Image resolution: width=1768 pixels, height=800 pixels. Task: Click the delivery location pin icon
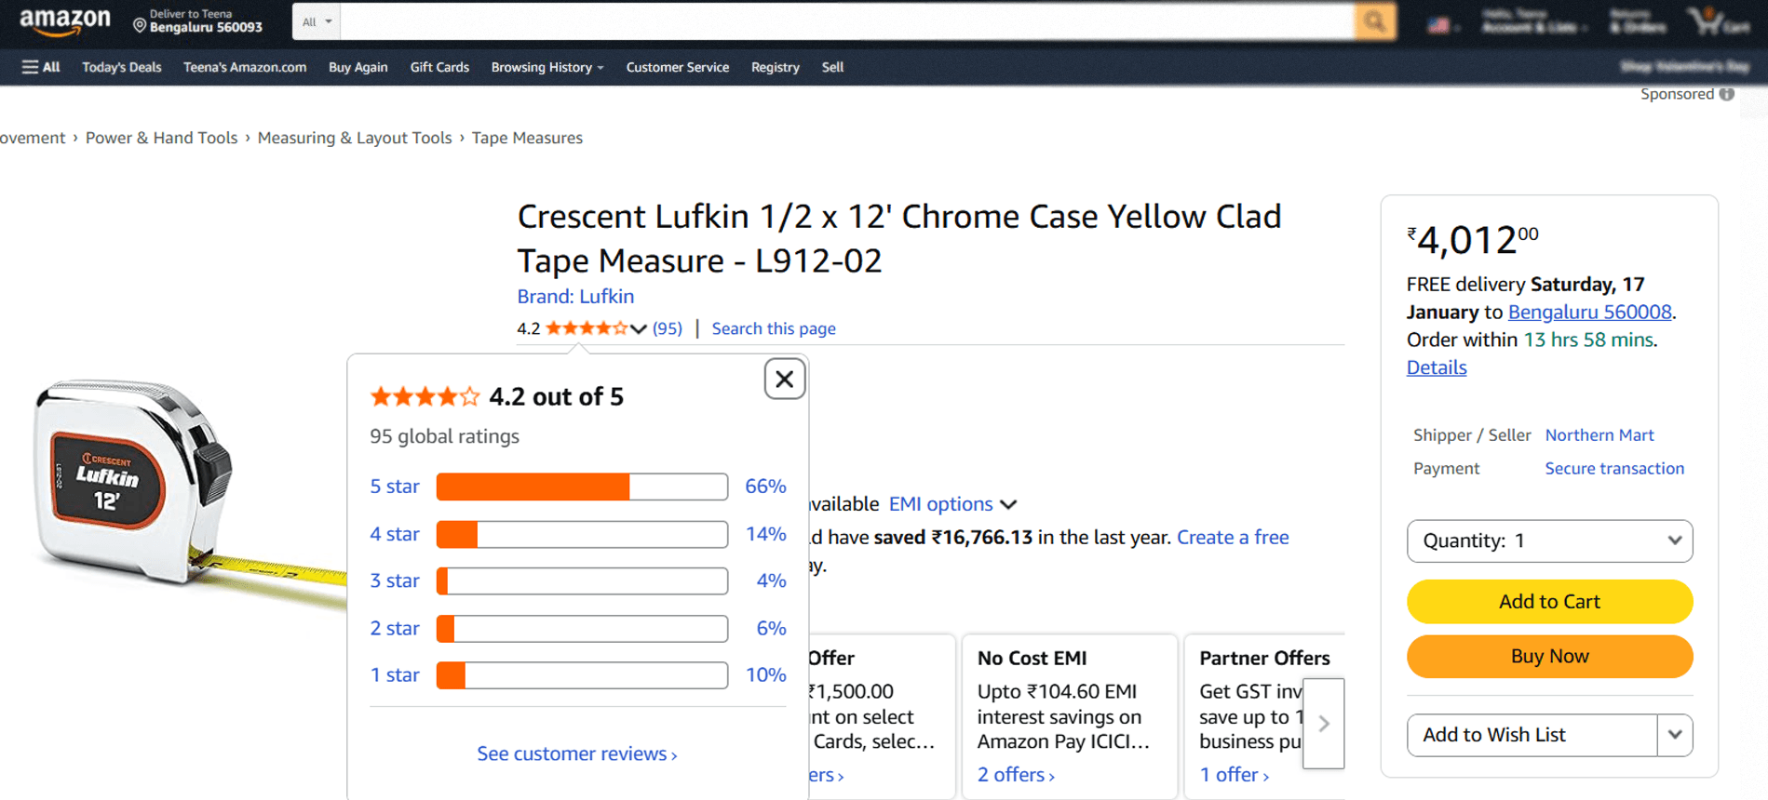tap(140, 26)
